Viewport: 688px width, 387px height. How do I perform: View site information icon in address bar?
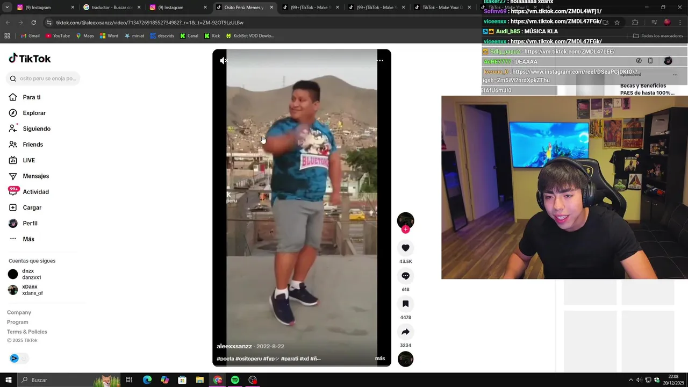click(49, 23)
